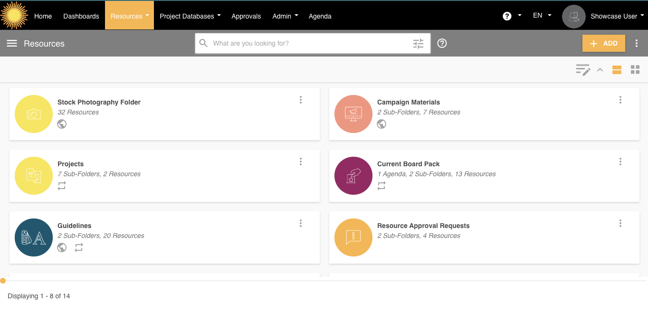648x313 pixels.
Task: Open the Approvals menu item
Action: 246,16
